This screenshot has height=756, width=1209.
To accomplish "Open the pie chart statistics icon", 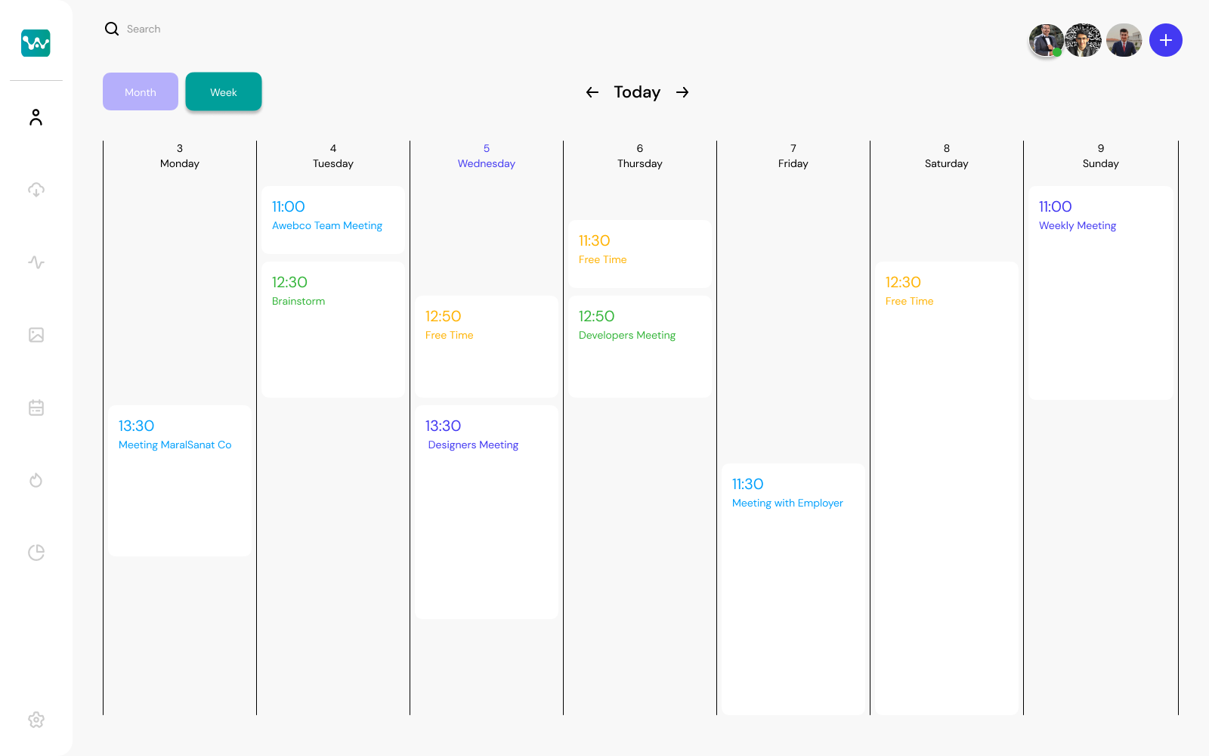I will tap(36, 552).
